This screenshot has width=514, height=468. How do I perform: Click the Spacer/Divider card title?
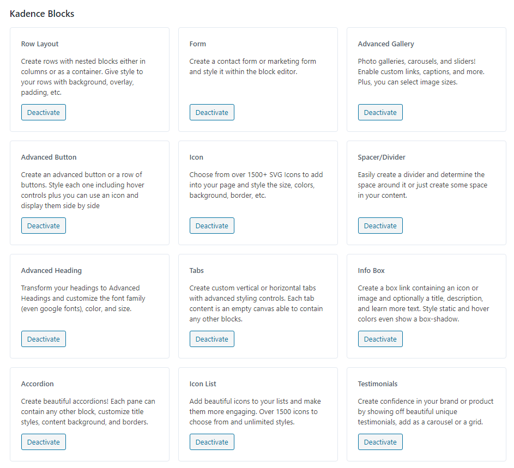click(382, 157)
